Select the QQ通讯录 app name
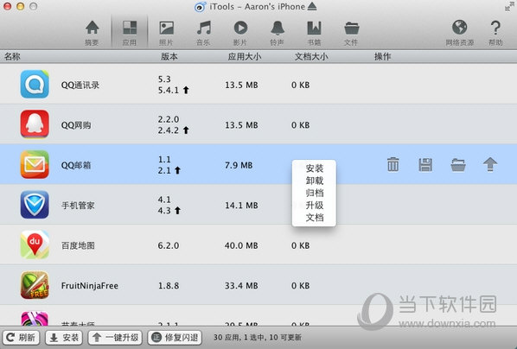The image size is (517, 349). click(x=80, y=85)
